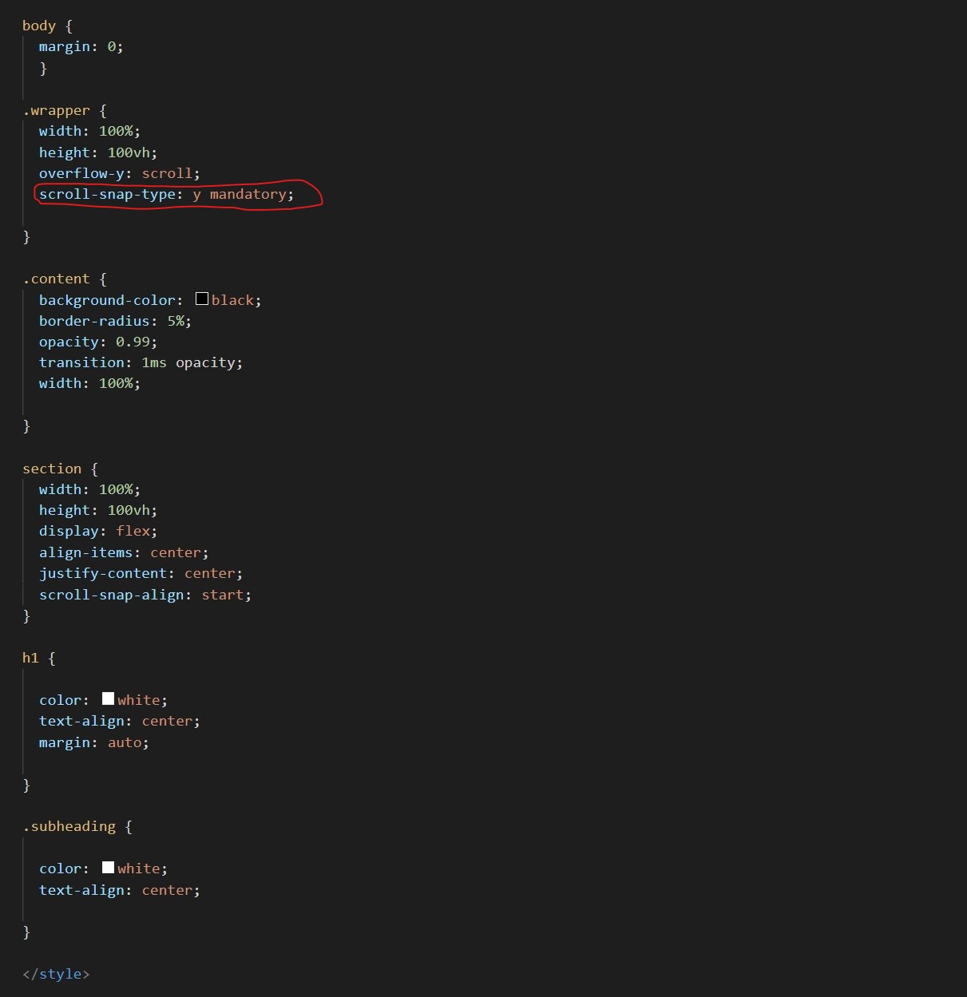Click the body selector at top

pyautogui.click(x=39, y=26)
